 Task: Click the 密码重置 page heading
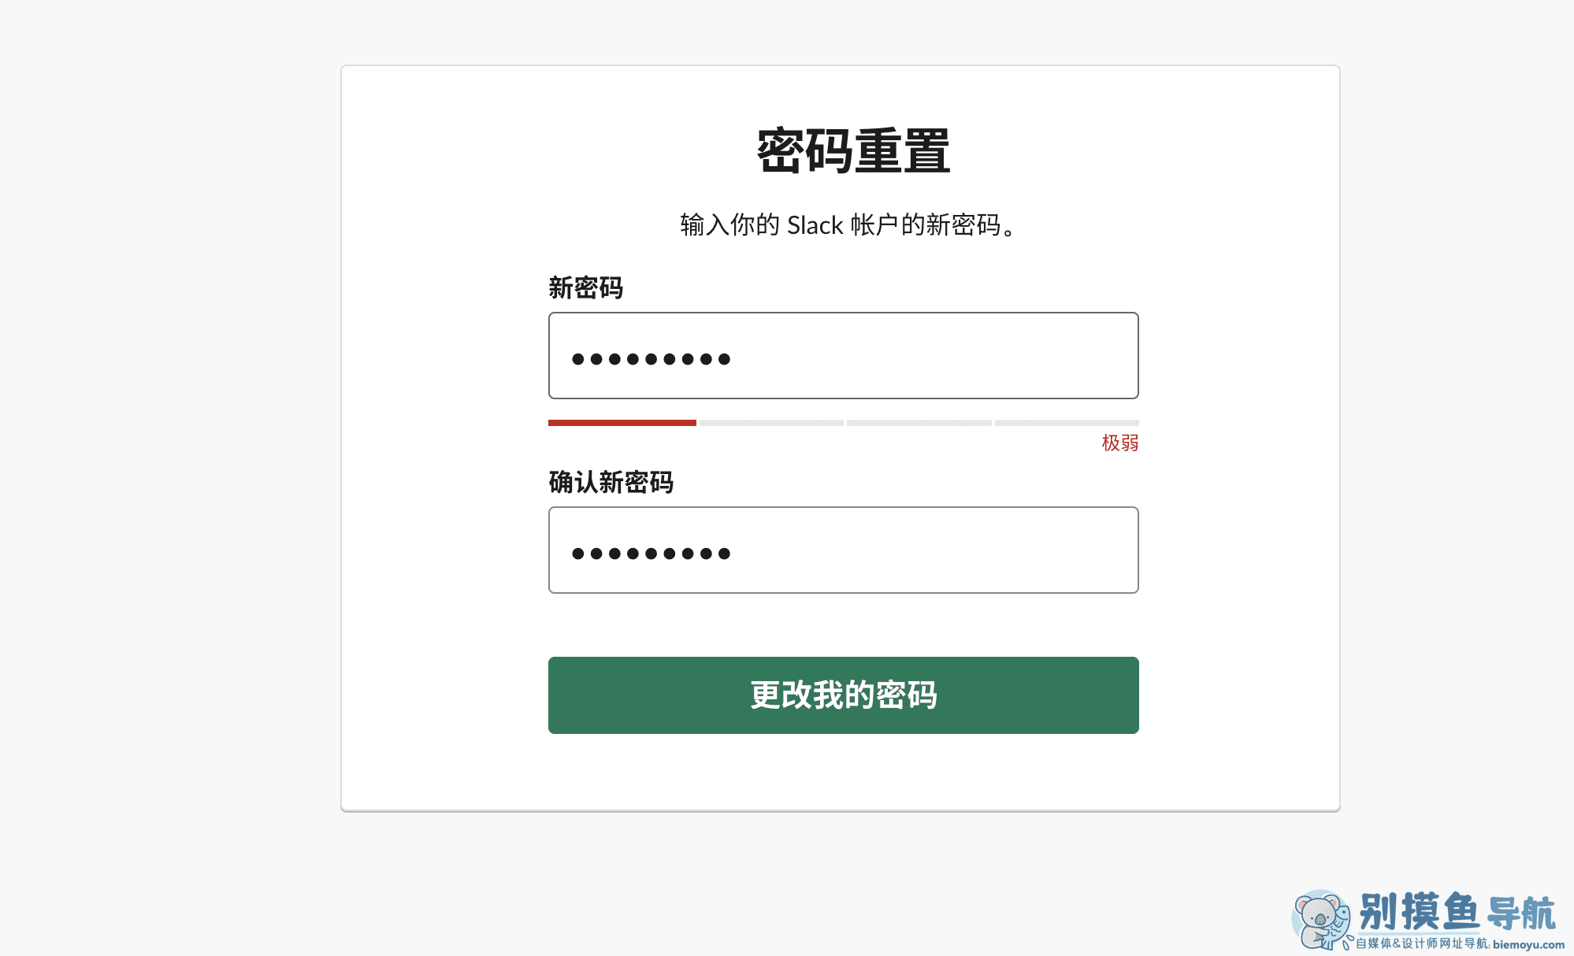[x=852, y=151]
